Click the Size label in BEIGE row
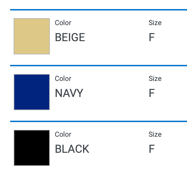 pyautogui.click(x=155, y=23)
